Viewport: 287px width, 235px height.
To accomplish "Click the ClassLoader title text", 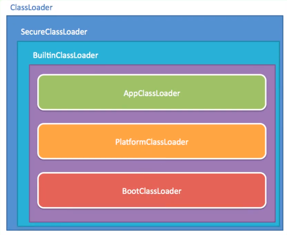I will point(31,8).
